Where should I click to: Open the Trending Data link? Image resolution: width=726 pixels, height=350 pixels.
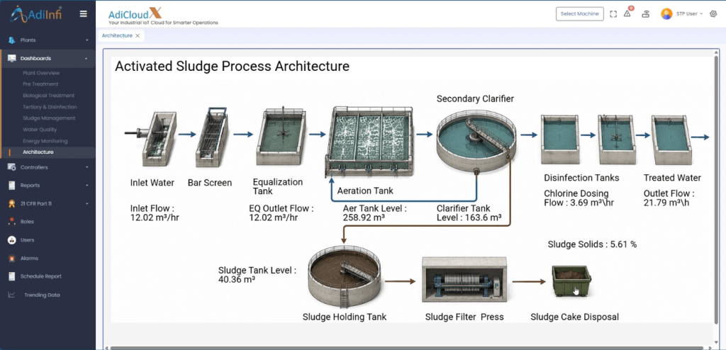(x=42, y=295)
